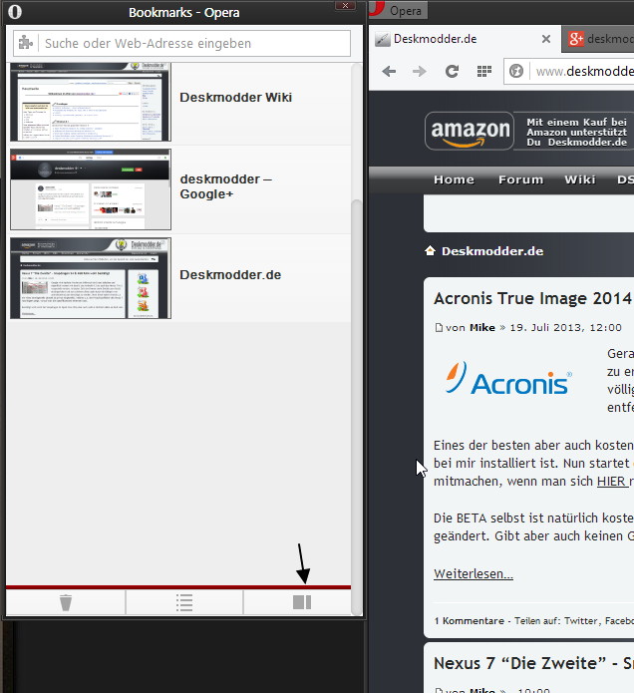Focus the 'Suche oder Web-Adresse eingeben' field
The width and height of the screenshot is (634, 693).
(181, 43)
